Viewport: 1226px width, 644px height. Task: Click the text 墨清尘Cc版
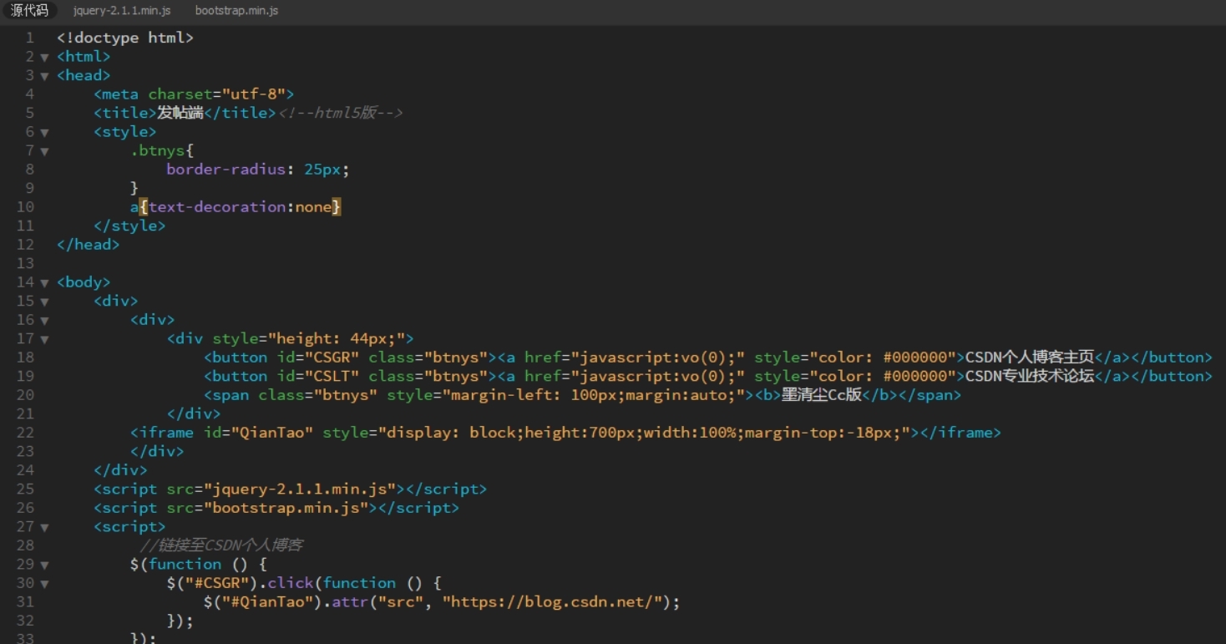click(x=821, y=395)
